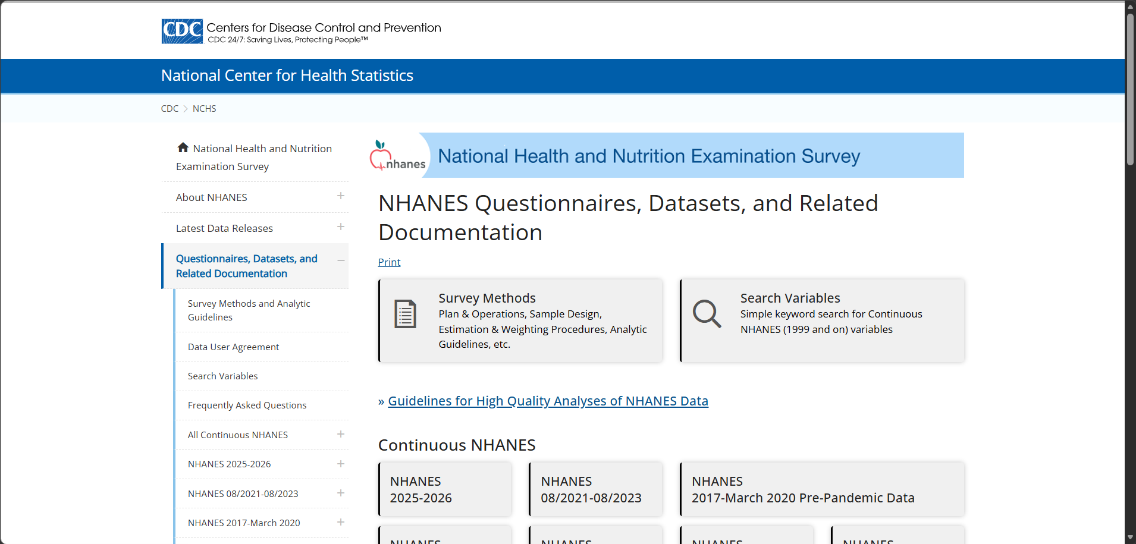Image resolution: width=1136 pixels, height=544 pixels.
Task: Open the NHANES 08/2021-08/2023 card
Action: coord(595,489)
